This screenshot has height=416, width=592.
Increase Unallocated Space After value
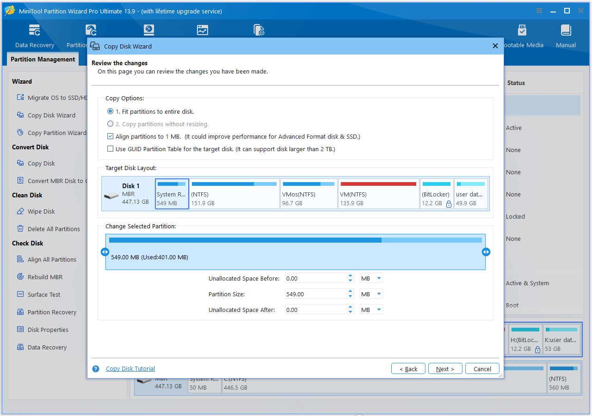click(x=350, y=307)
